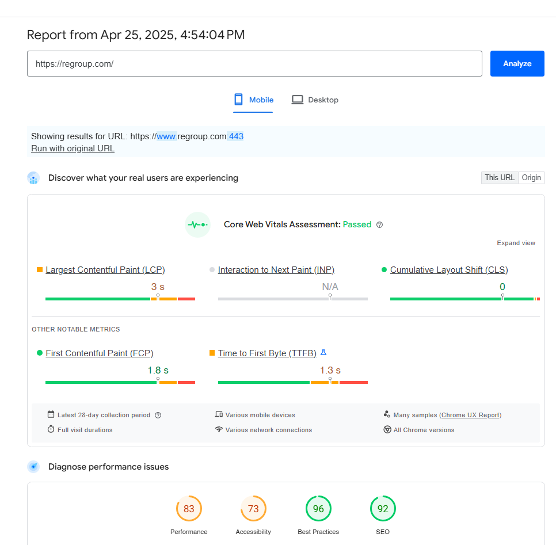Click the experimental flask icon beside TTFB
The image size is (556, 545).
point(323,352)
